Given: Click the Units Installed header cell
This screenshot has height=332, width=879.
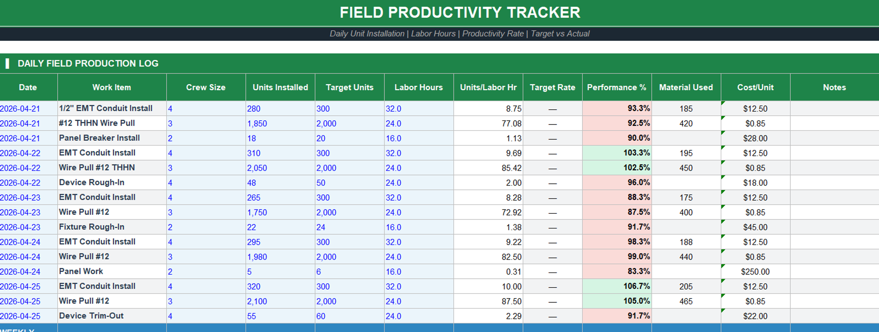Looking at the screenshot, I should tap(281, 87).
